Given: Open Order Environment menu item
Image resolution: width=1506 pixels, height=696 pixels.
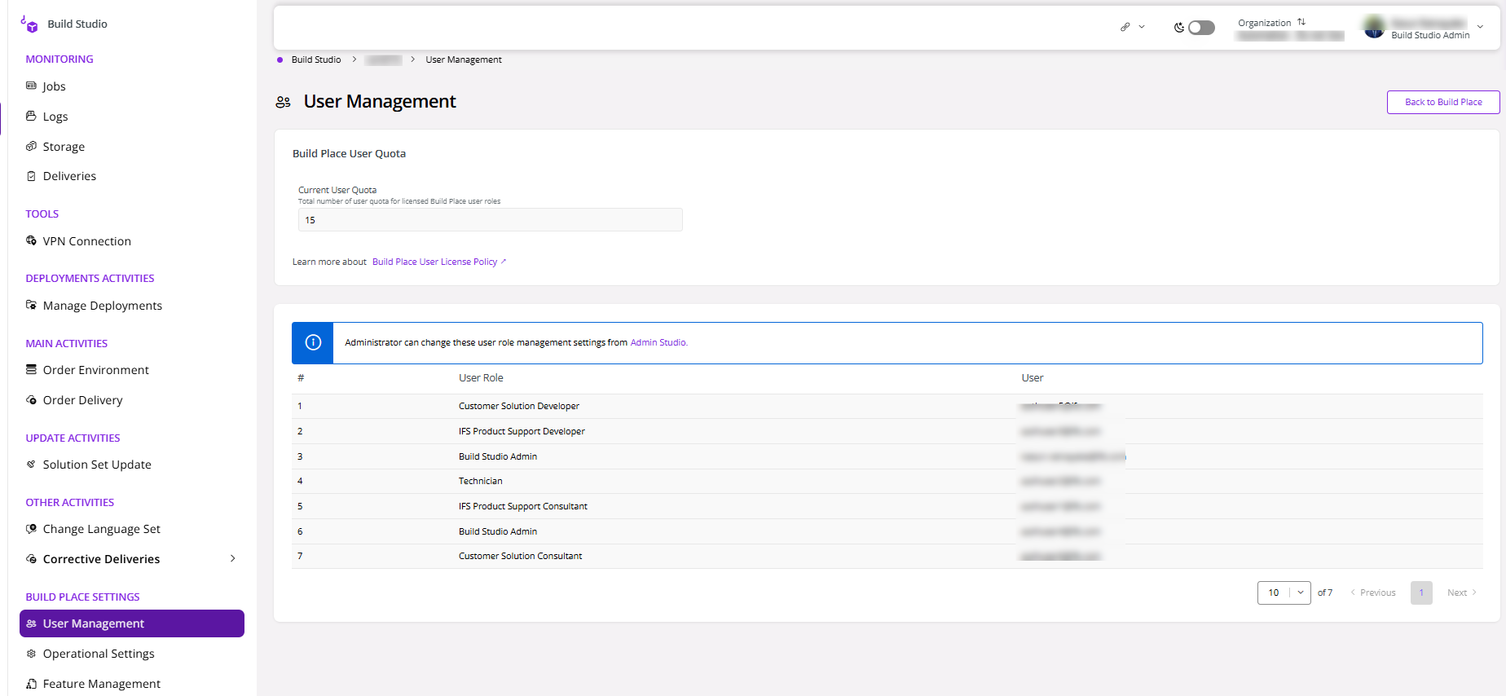Looking at the screenshot, I should click(95, 370).
